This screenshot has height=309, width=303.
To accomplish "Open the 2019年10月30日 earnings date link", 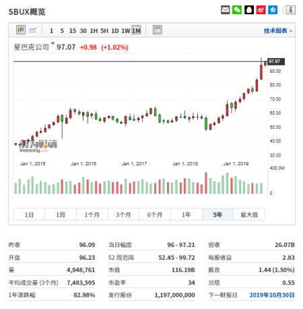I will pos(272,295).
